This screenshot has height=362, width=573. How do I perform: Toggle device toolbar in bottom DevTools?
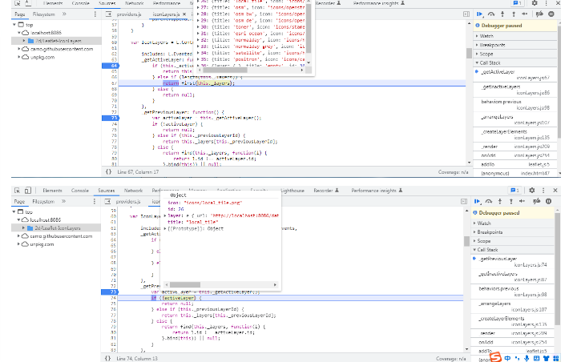click(28, 191)
